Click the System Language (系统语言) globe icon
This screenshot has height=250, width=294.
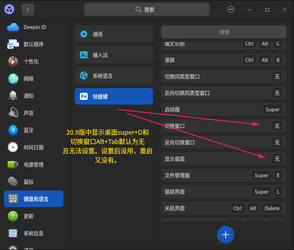click(84, 76)
